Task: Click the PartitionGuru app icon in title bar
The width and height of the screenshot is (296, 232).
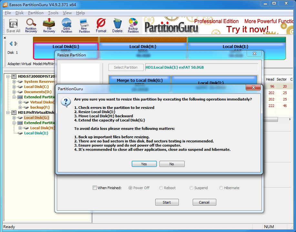Action: click(x=5, y=5)
